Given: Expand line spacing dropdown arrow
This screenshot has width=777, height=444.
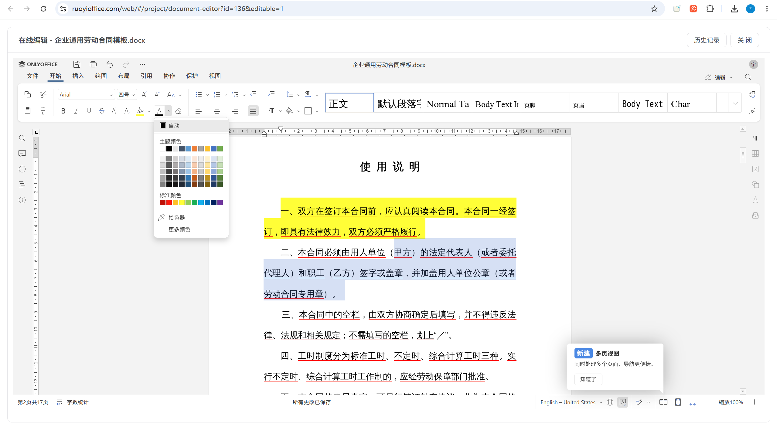Looking at the screenshot, I should click(299, 95).
